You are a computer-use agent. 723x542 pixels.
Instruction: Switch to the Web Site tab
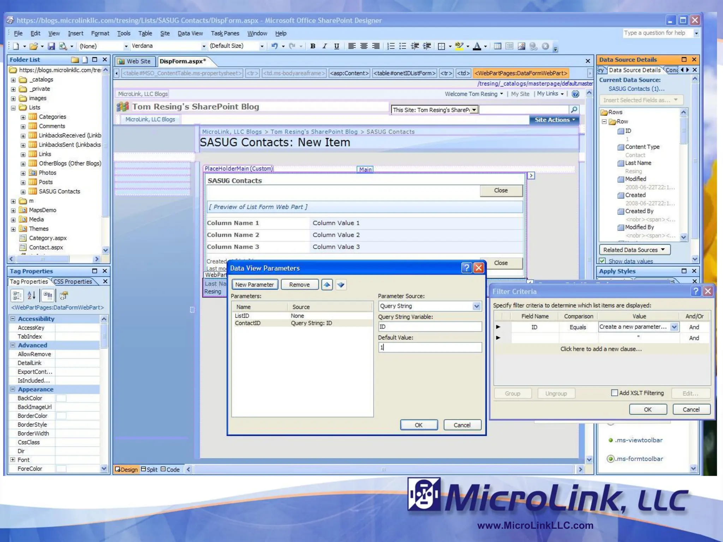[x=136, y=61]
